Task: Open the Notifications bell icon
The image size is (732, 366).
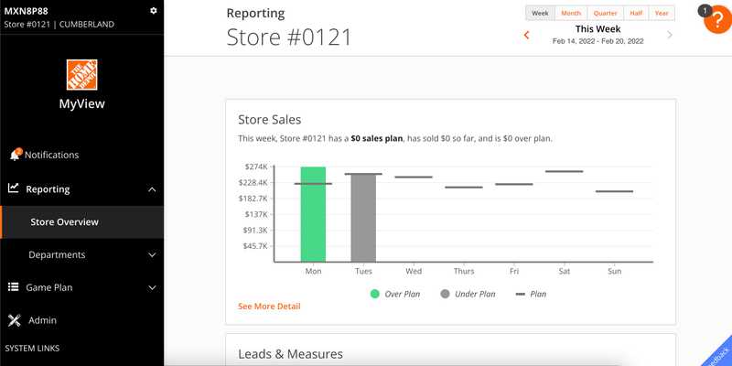Action: pyautogui.click(x=15, y=155)
